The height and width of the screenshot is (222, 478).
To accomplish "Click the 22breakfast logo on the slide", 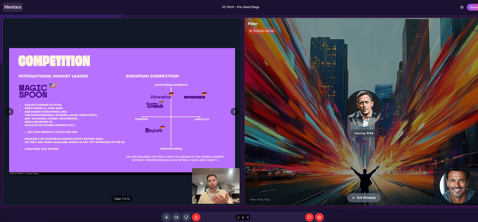I will point(161,97).
